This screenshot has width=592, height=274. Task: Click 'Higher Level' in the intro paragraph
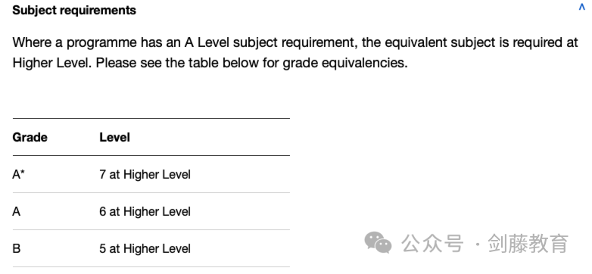point(51,63)
